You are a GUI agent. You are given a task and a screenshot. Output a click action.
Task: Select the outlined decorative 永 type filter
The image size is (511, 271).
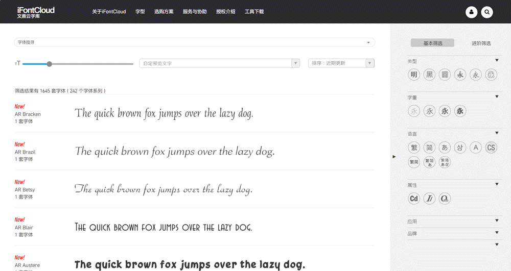coord(491,75)
